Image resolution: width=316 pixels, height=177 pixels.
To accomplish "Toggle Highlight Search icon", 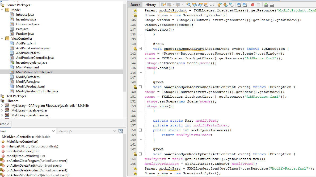I will click(206, 5).
